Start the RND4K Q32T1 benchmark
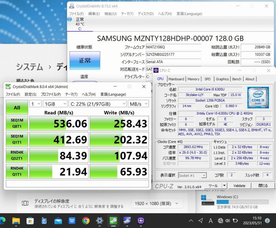 click(17, 155)
